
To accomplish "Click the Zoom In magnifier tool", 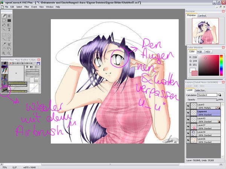I will [x=4, y=53].
